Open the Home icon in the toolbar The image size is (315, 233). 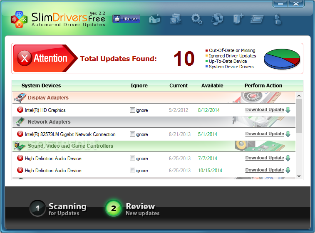[154, 19]
